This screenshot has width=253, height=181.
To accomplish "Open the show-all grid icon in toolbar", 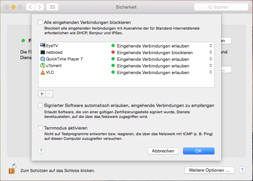I will click(52, 7).
